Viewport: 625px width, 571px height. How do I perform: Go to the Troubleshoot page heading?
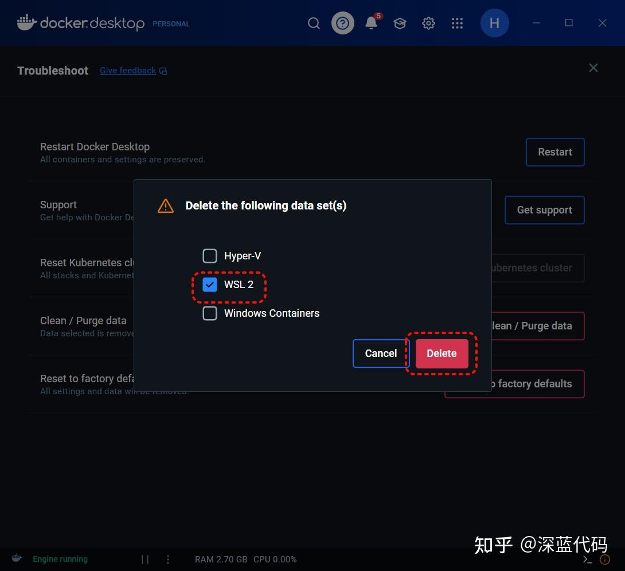52,70
